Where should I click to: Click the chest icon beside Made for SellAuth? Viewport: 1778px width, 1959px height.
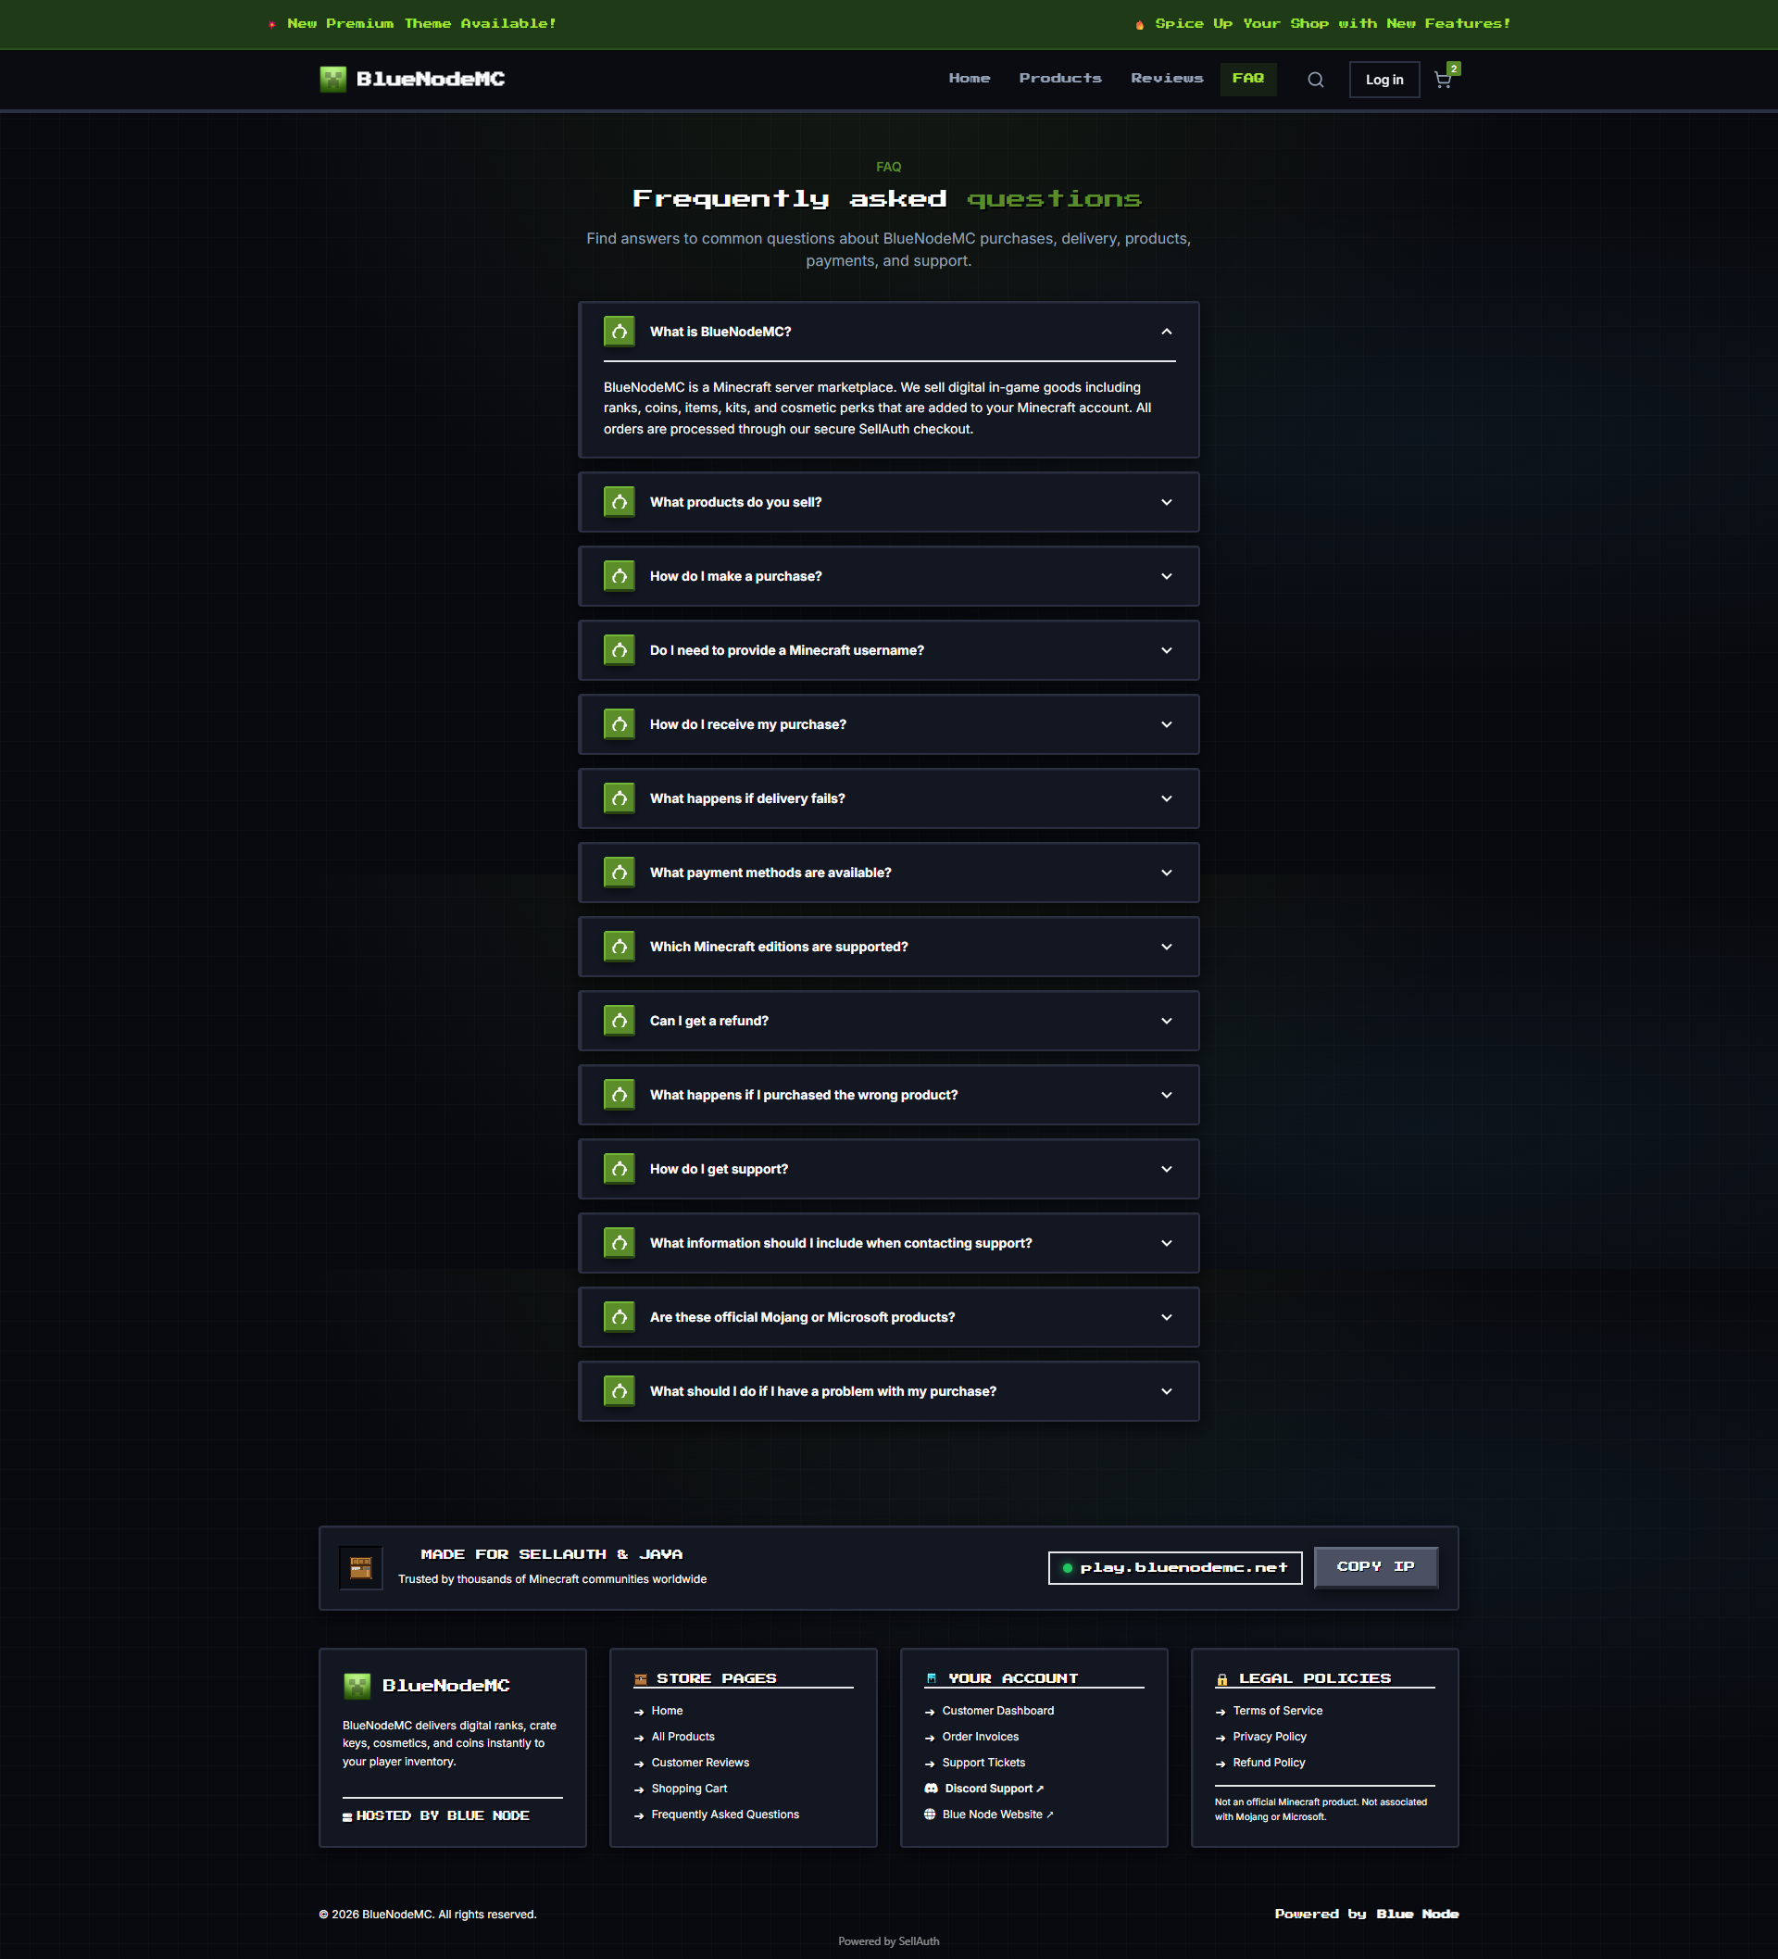[x=360, y=1567]
